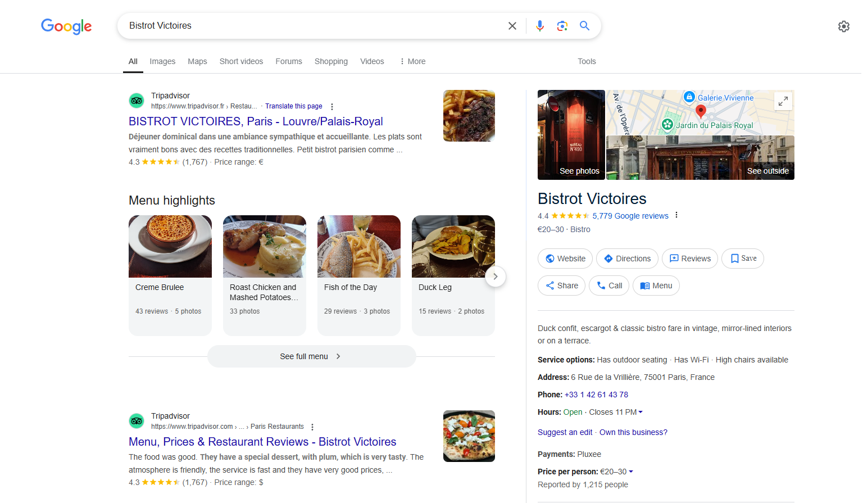The width and height of the screenshot is (863, 503).
Task: View the 5,779 Google reviews
Action: tap(630, 215)
